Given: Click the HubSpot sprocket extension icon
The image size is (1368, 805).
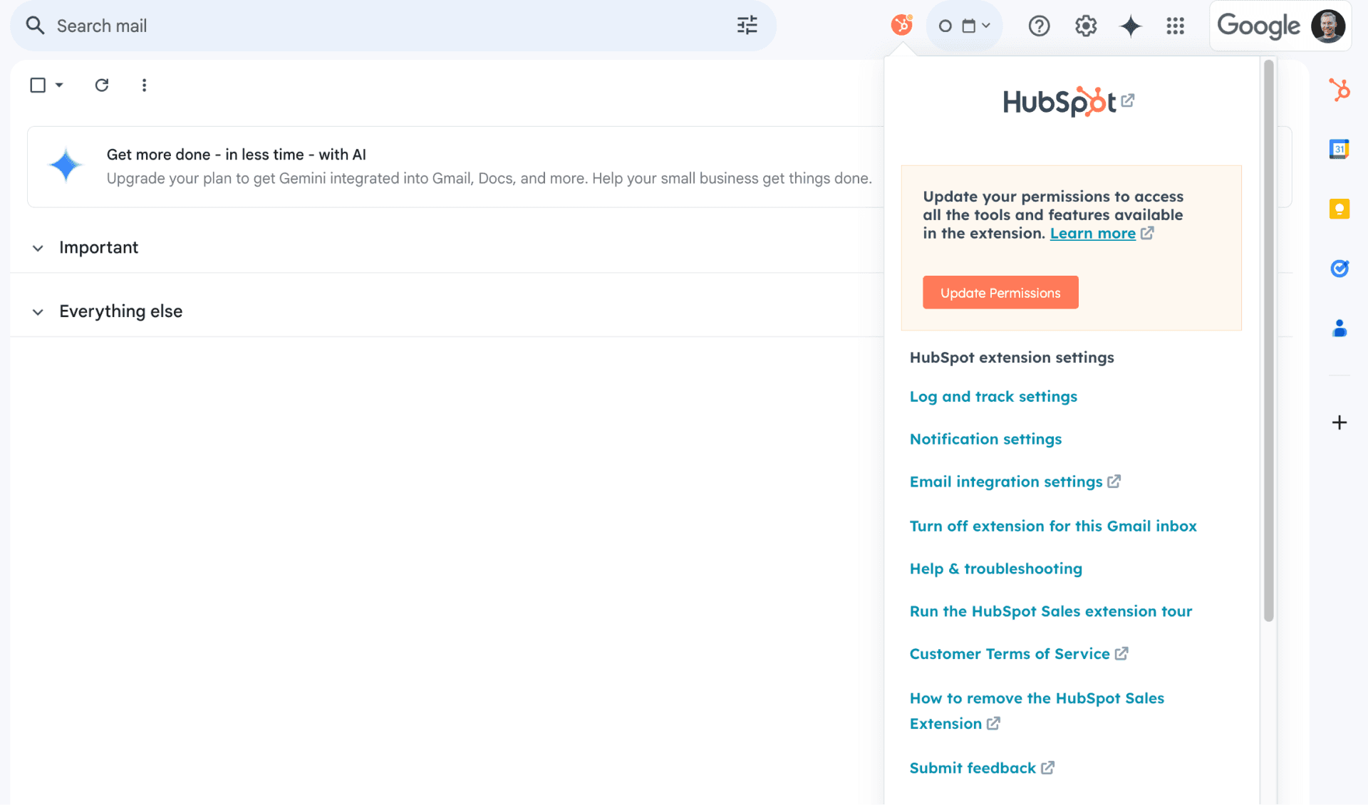Looking at the screenshot, I should click(902, 26).
